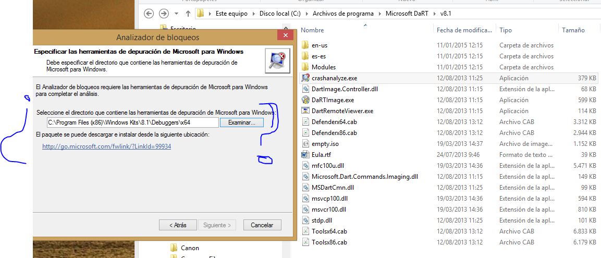Click the crashanalyze.exe application icon
Screen dimensions: 601x258
(x=305, y=78)
